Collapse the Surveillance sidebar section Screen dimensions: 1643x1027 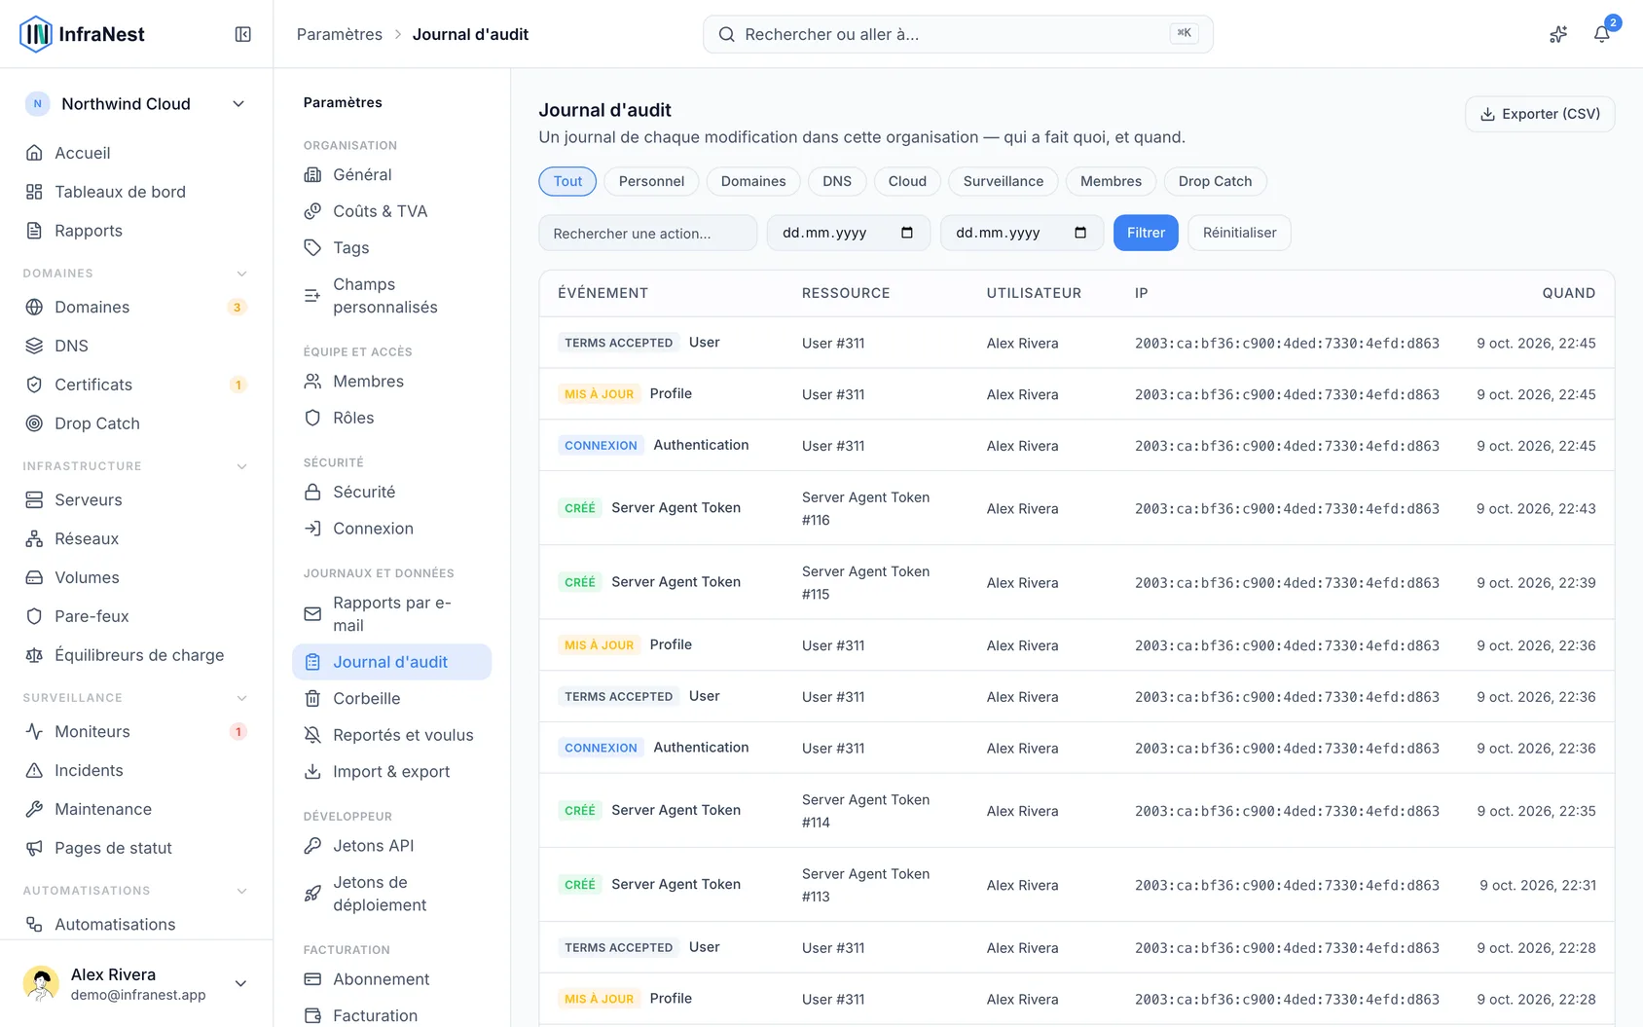[241, 698]
